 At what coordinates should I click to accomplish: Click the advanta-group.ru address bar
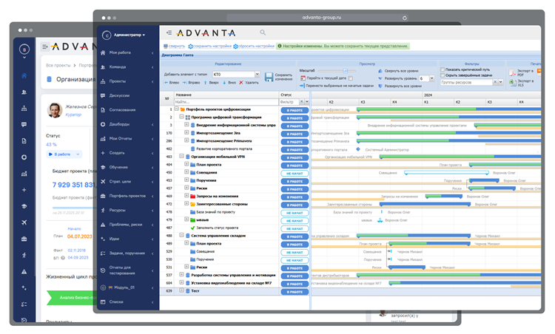click(317, 18)
